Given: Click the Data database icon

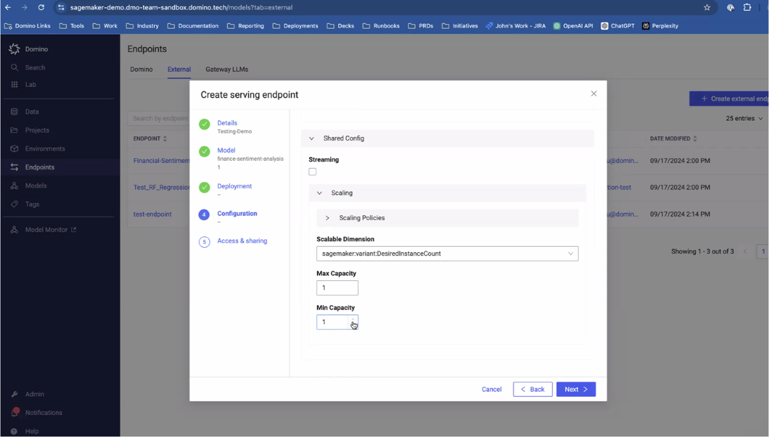Looking at the screenshot, I should click(x=14, y=111).
